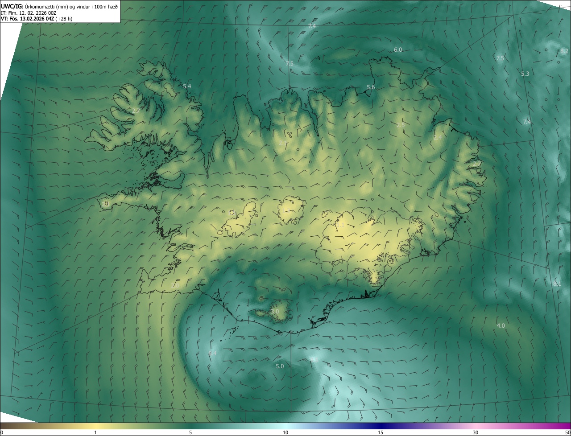Click the '5.6' value label on the map
This screenshot has width=571, height=436.
(371, 87)
